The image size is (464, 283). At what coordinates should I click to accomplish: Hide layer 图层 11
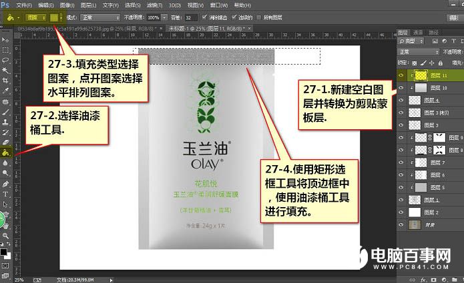point(401,75)
